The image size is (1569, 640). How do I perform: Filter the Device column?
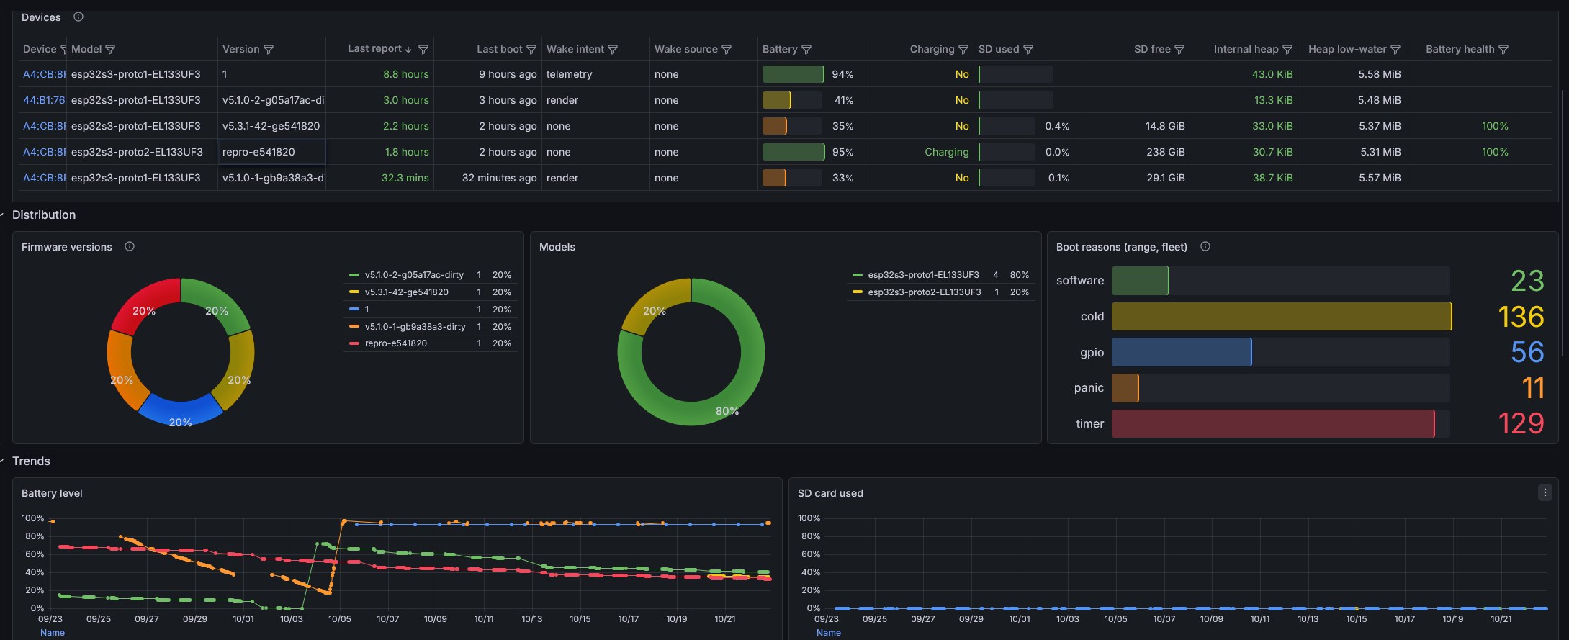coord(63,50)
